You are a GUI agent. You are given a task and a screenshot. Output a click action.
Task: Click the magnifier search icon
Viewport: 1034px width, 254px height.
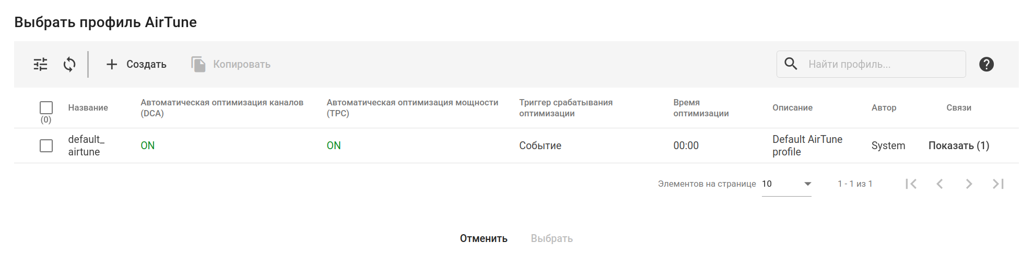pos(791,64)
